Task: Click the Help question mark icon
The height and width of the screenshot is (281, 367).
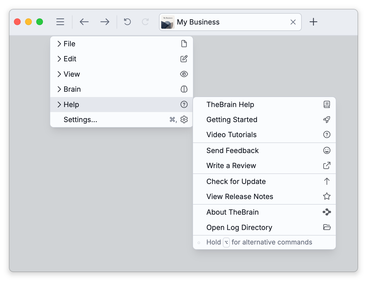Action: pyautogui.click(x=184, y=105)
